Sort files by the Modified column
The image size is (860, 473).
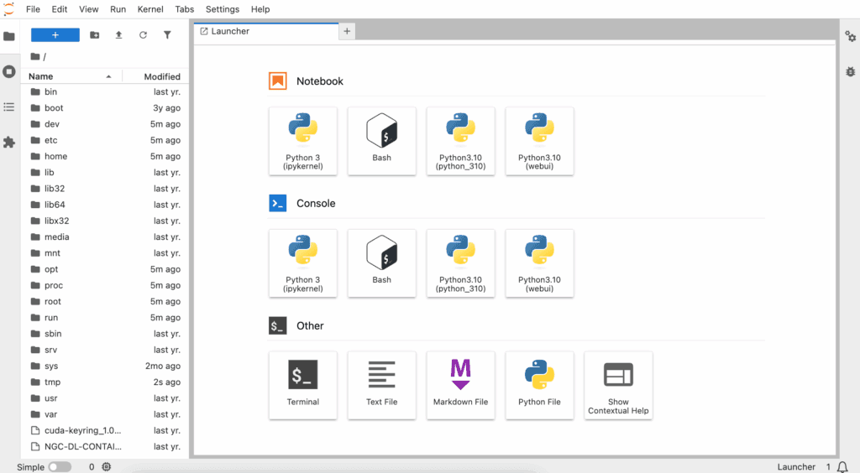161,76
